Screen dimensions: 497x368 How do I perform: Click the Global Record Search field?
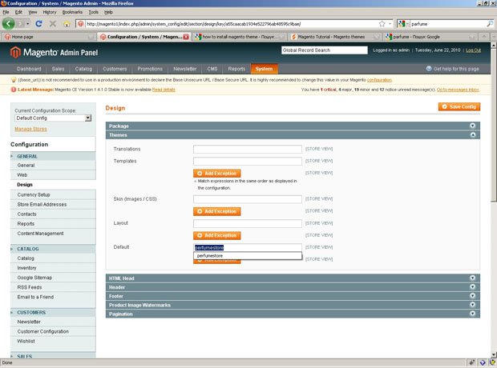(325, 50)
